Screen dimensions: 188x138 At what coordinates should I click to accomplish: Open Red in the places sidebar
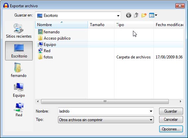19,110
